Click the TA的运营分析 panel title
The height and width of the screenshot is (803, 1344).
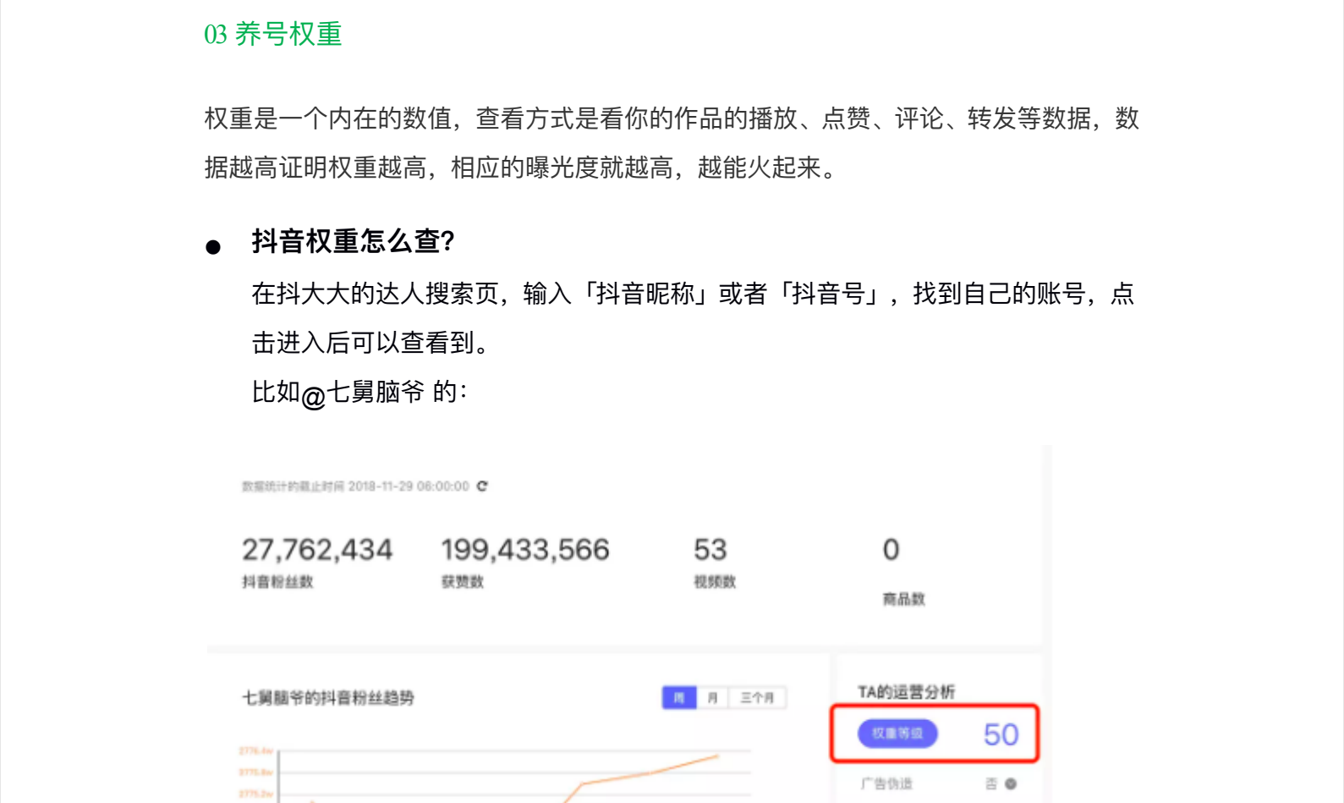click(x=906, y=692)
